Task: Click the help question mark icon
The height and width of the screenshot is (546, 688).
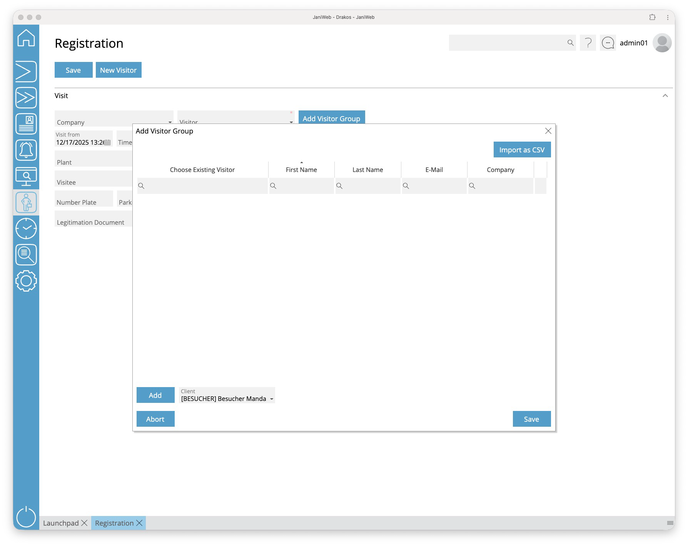Action: pos(588,43)
